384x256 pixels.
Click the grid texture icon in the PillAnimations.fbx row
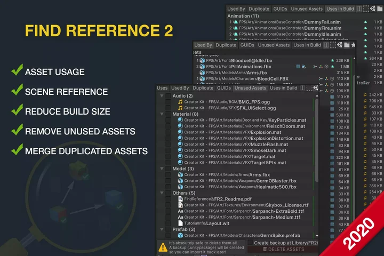298,66
